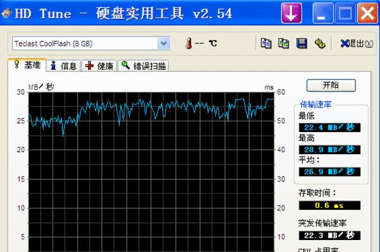380x252 pixels.
Task: Click the ms axis unit label
Action: tap(269, 87)
